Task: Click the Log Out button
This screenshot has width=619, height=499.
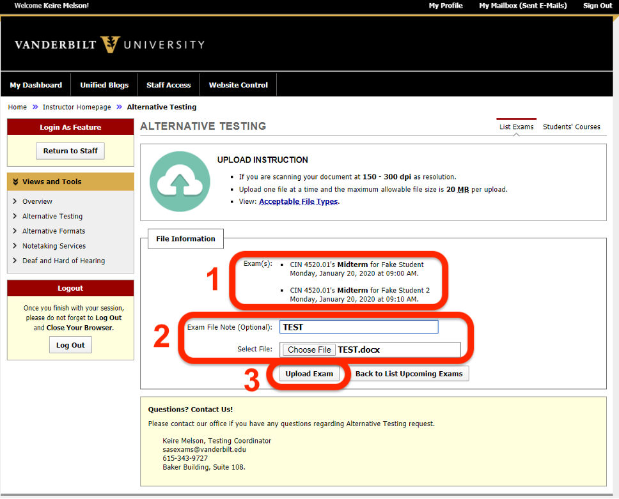Action: pos(70,344)
